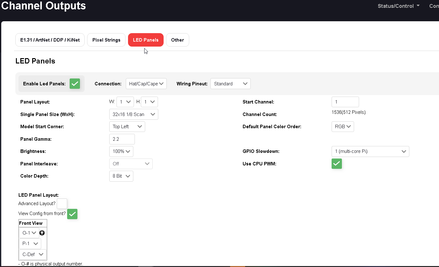Image resolution: width=439 pixels, height=267 pixels.
Task: Switch to the Pixel Strings tab
Action: click(106, 40)
